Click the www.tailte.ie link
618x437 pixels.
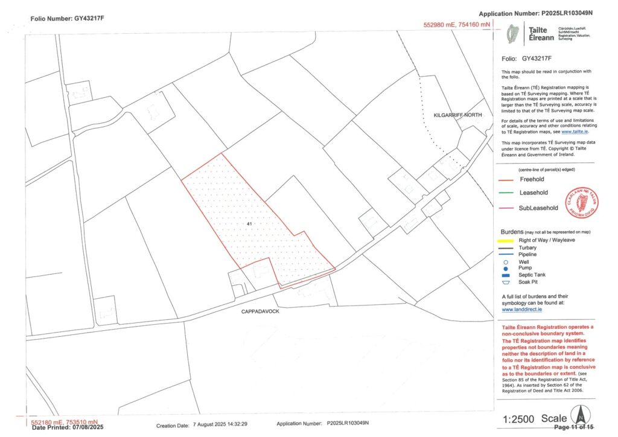click(x=575, y=132)
